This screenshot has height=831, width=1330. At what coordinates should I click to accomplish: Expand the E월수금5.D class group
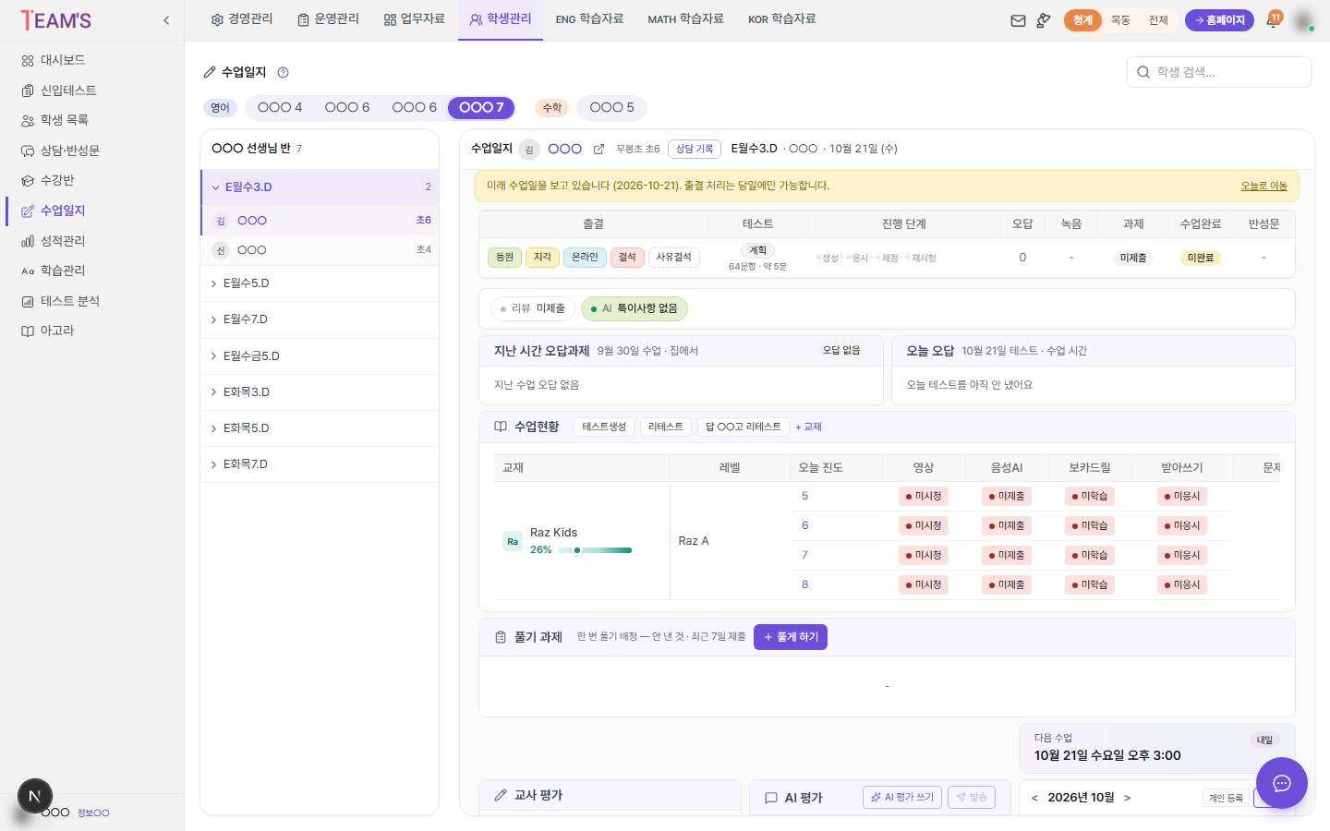coord(320,355)
